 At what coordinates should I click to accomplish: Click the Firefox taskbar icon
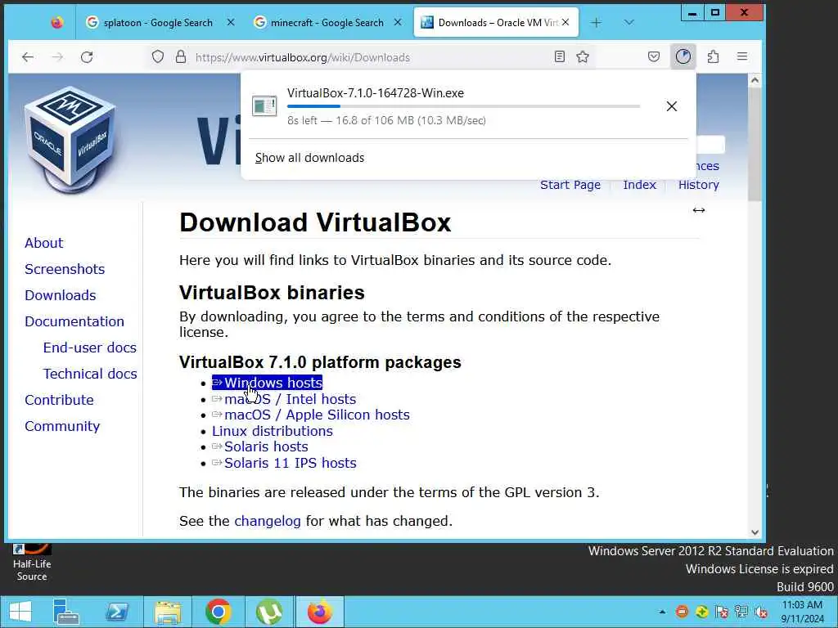tap(320, 612)
